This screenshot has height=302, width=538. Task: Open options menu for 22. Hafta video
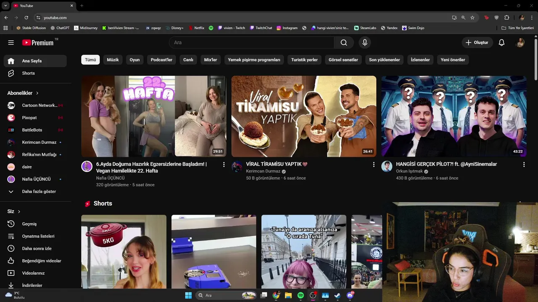pos(224,164)
